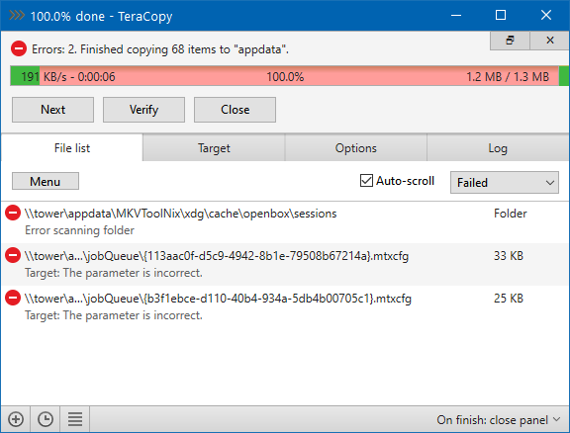570x433 pixels.
Task: Open the Options tab
Action: [356, 148]
